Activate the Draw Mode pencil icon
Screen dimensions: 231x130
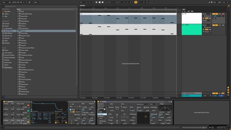209,2
